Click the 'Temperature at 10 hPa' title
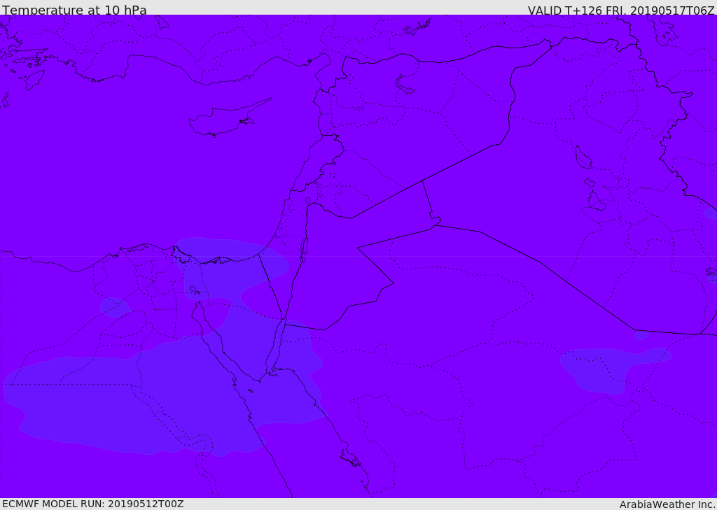 point(74,10)
